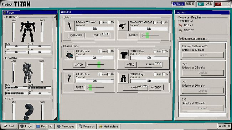Enable 10x for RF-014 KERSHAW
This screenshot has width=232, height=130.
point(109,22)
